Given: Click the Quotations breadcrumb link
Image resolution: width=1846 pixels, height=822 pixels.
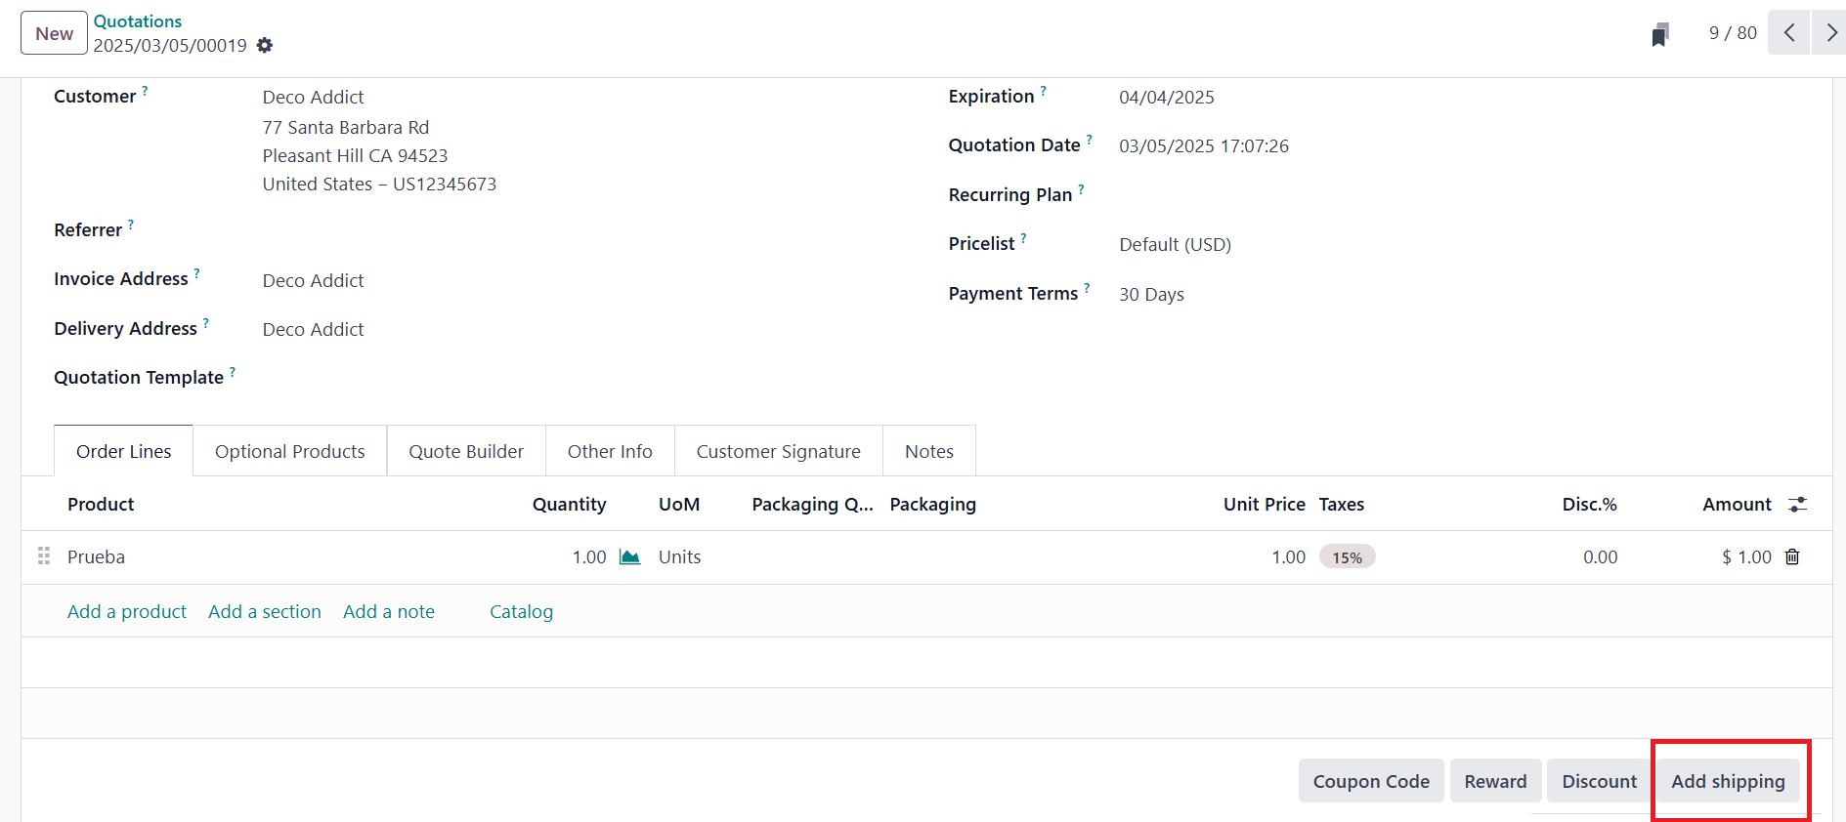Looking at the screenshot, I should 138,21.
